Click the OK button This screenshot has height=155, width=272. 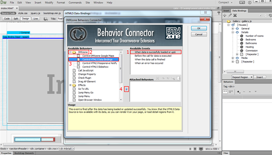pyautogui.click(x=199, y=28)
